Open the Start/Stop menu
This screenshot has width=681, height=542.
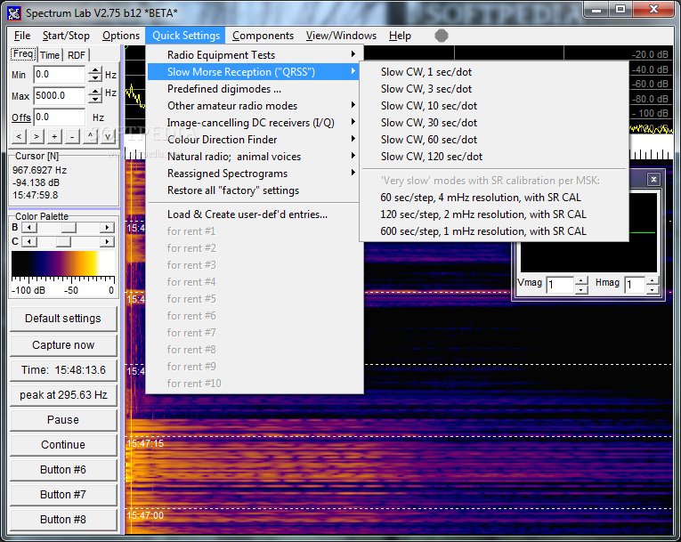(66, 36)
